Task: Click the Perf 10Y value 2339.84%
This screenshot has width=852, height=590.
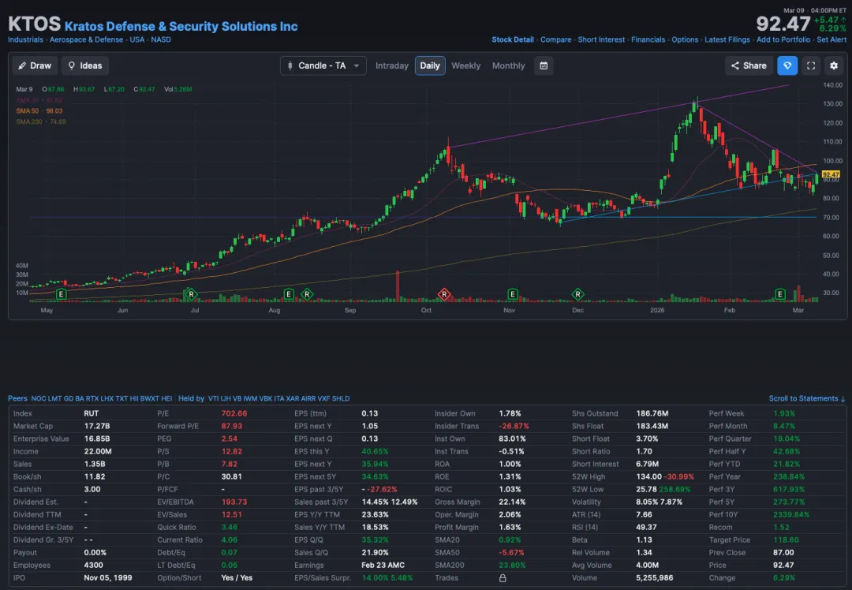Action: pos(791,514)
